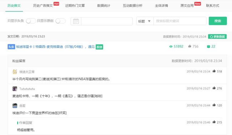Click the New badge on 原文应用

coord(198,4)
